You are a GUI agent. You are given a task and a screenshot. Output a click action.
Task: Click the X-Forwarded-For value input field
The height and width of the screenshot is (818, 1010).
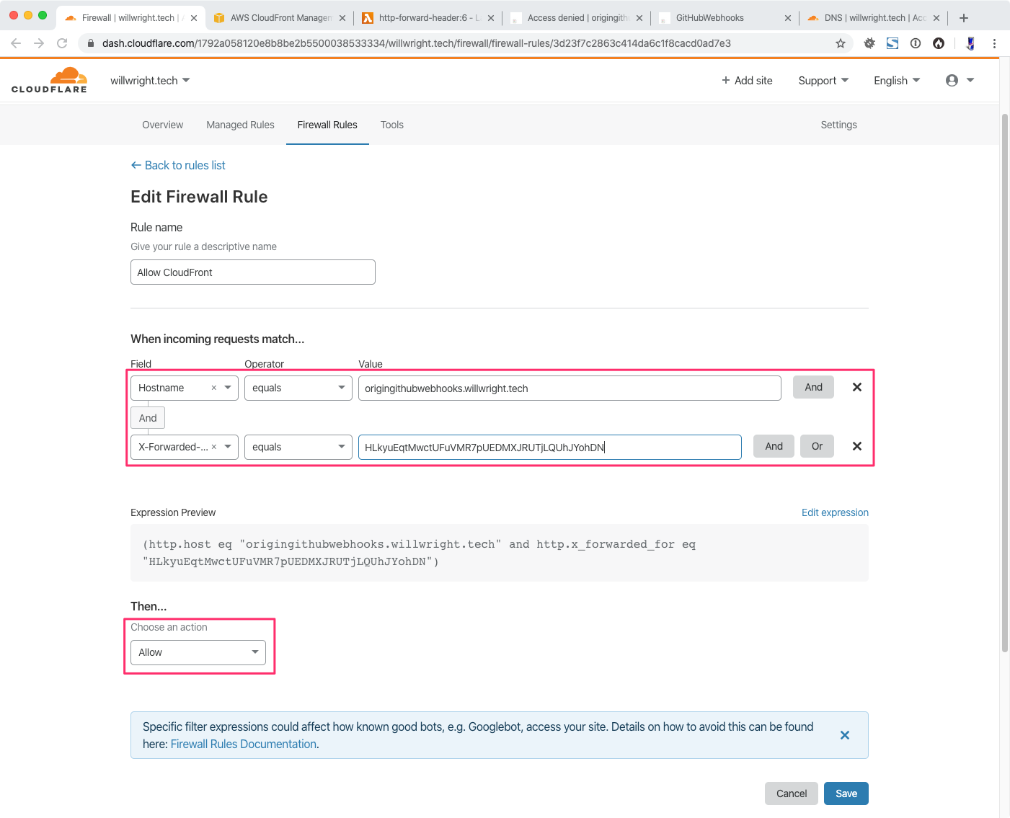tap(549, 447)
